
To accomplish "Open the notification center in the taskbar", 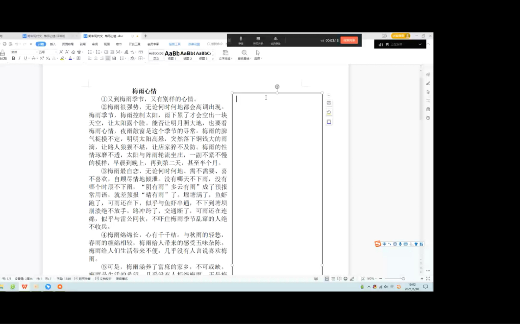I will click(426, 287).
